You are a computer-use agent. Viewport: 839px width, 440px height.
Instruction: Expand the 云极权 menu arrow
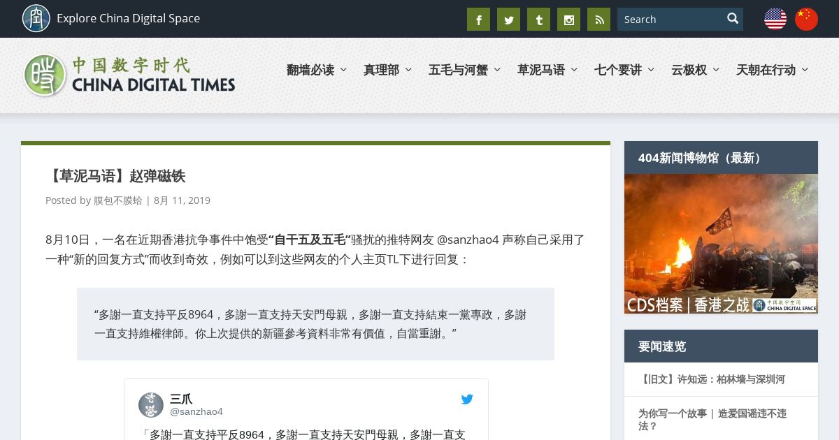click(x=716, y=70)
